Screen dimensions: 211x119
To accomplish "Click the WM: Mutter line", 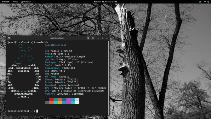I will pos(52,74).
